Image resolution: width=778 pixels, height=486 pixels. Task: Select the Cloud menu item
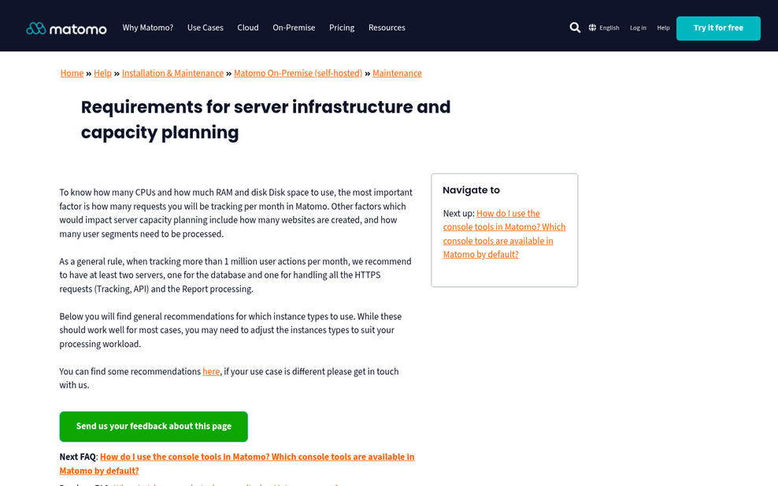click(247, 28)
